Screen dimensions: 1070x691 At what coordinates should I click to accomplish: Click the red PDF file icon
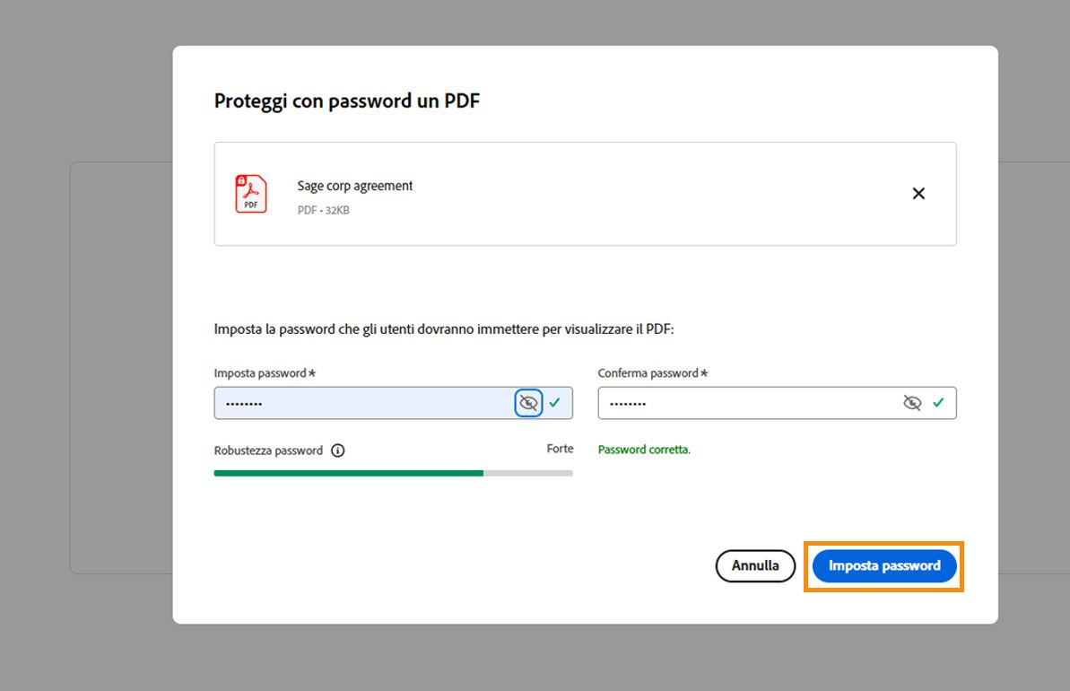point(250,193)
